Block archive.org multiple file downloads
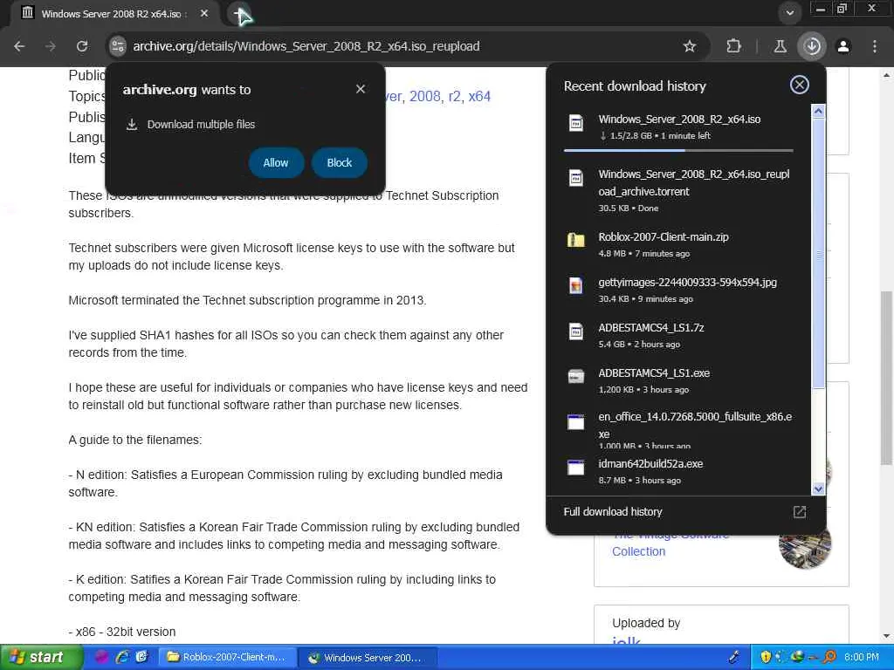This screenshot has width=894, height=670. (x=340, y=162)
